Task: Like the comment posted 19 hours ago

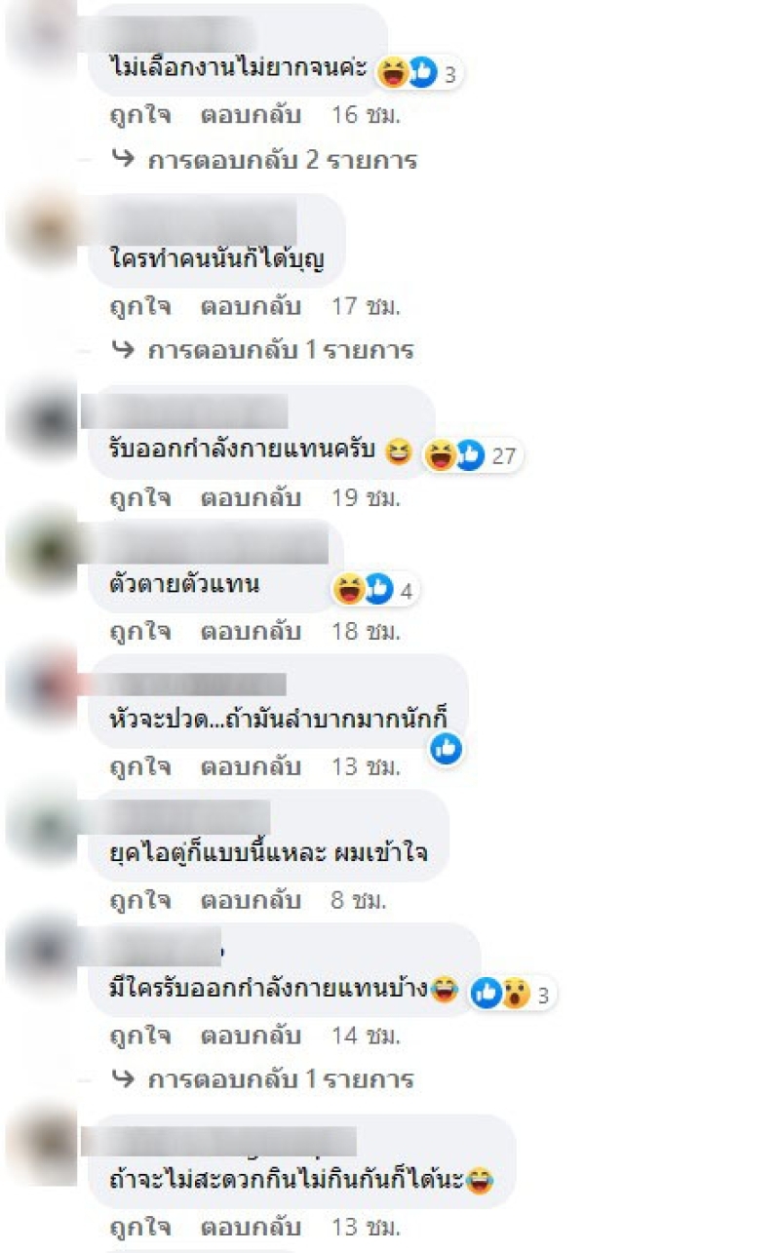Action: pos(139,498)
